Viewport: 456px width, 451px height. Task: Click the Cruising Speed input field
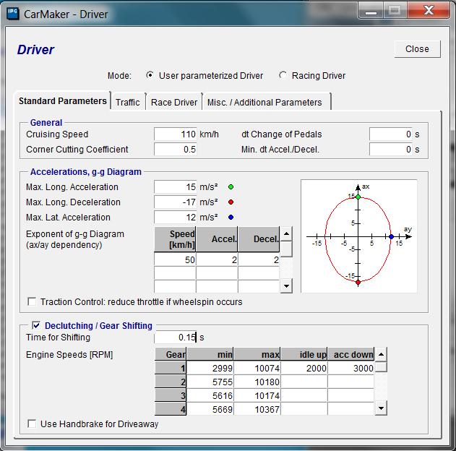[x=176, y=134]
